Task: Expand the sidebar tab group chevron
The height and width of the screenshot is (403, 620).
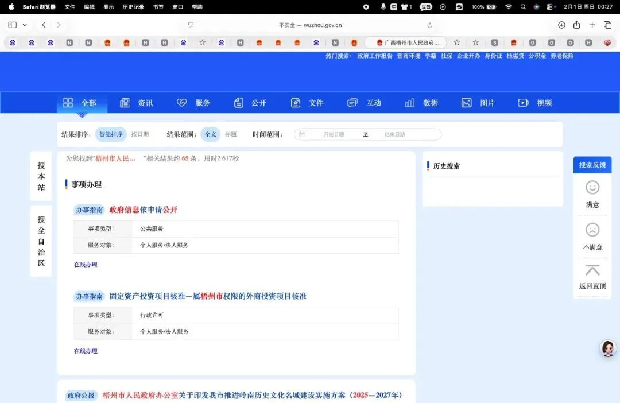Action: tap(25, 25)
